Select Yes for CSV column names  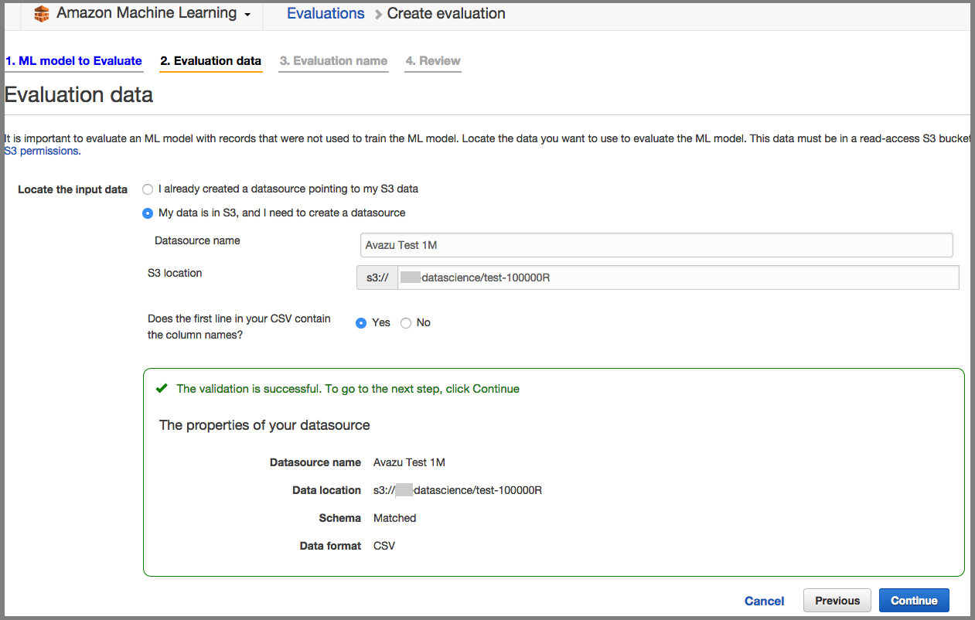(361, 323)
